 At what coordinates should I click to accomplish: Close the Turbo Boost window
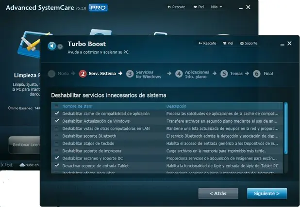click(289, 44)
